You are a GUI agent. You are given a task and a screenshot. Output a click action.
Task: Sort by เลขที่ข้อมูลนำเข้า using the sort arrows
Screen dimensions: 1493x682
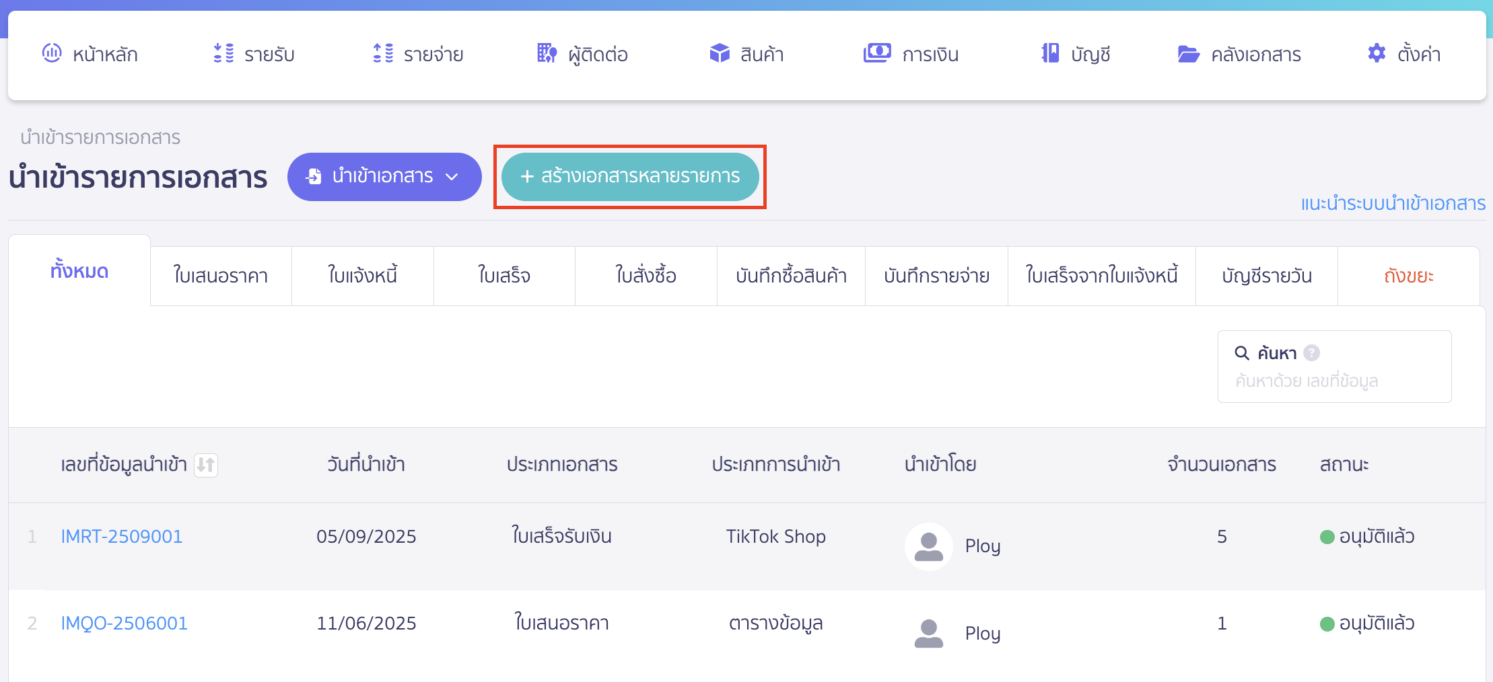coord(207,465)
